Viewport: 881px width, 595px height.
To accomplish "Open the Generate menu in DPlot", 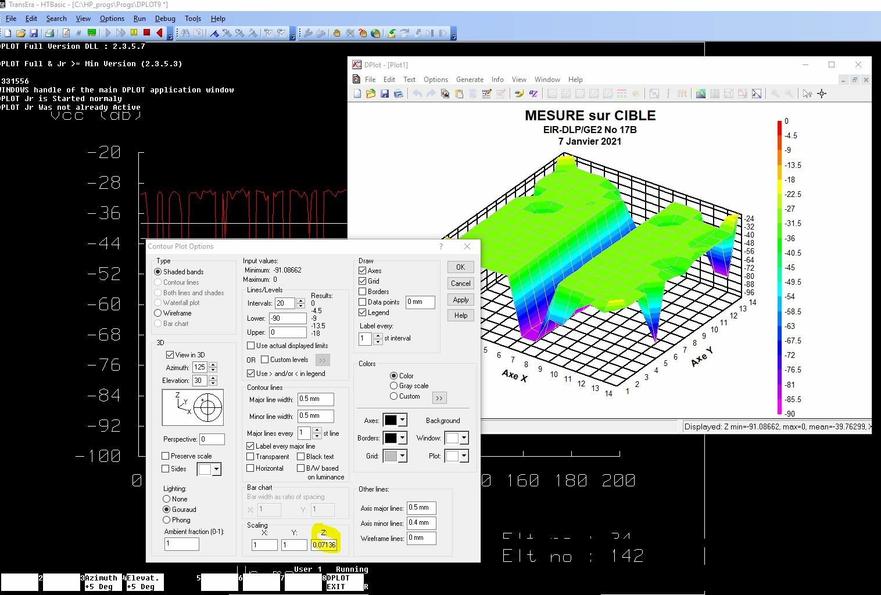I will click(470, 80).
